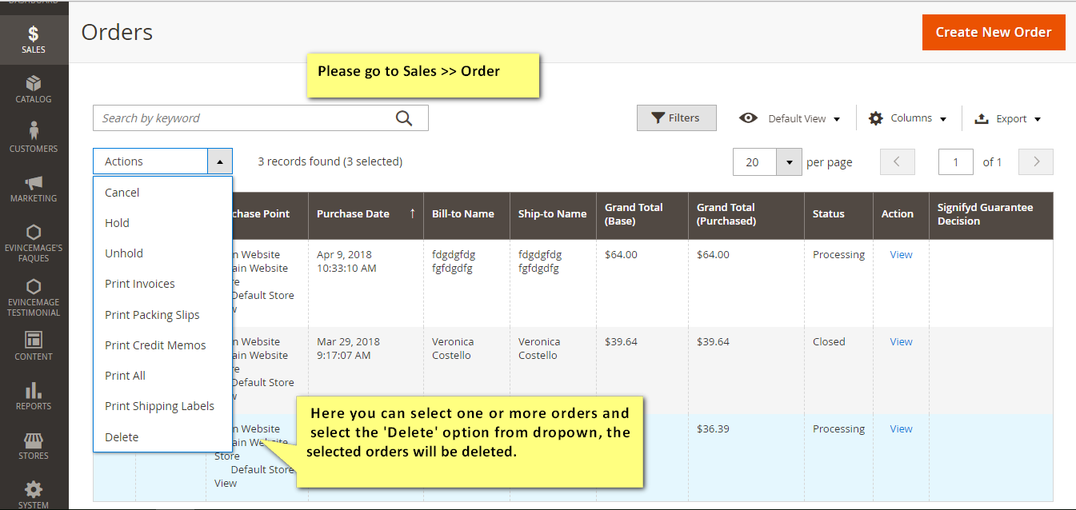The image size is (1076, 510).
Task: Go to the previous page arrow
Action: pyautogui.click(x=897, y=161)
